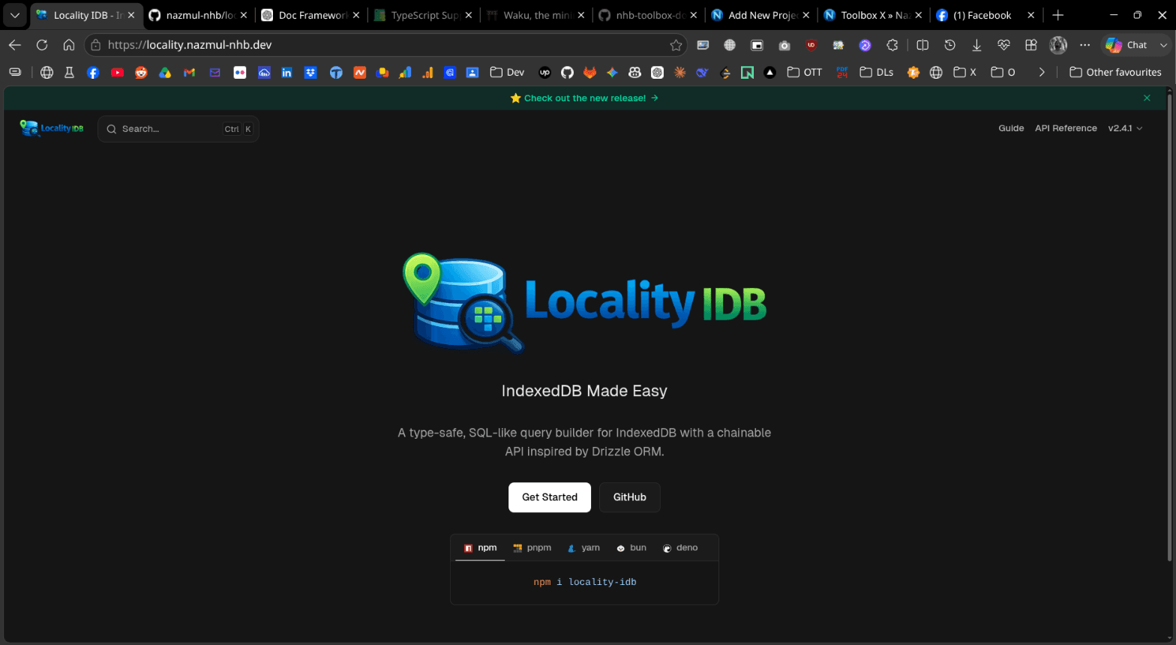Open the GitHub bookmark in favourites bar

click(567, 73)
